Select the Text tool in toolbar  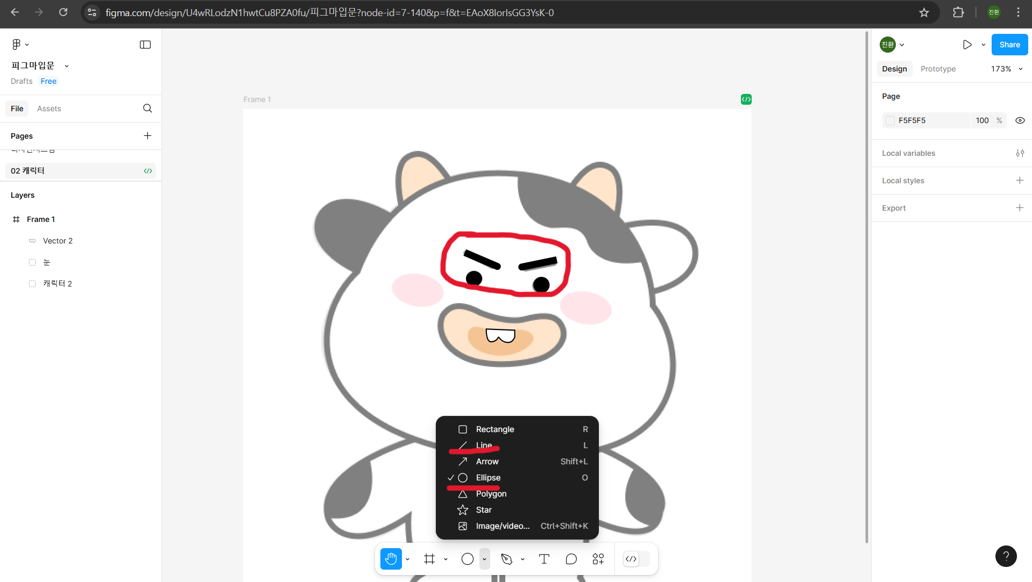(x=544, y=559)
